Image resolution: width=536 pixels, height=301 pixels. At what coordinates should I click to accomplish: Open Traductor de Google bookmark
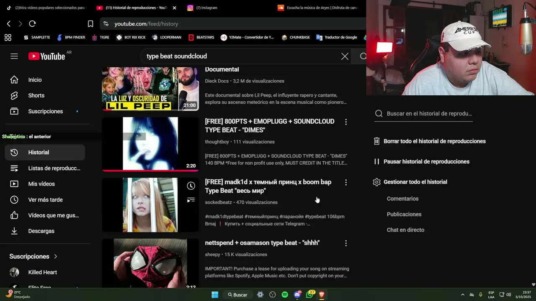tap(337, 37)
